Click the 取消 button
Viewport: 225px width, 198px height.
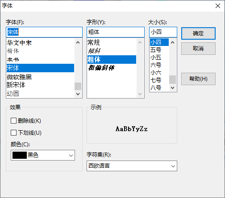tap(198, 49)
